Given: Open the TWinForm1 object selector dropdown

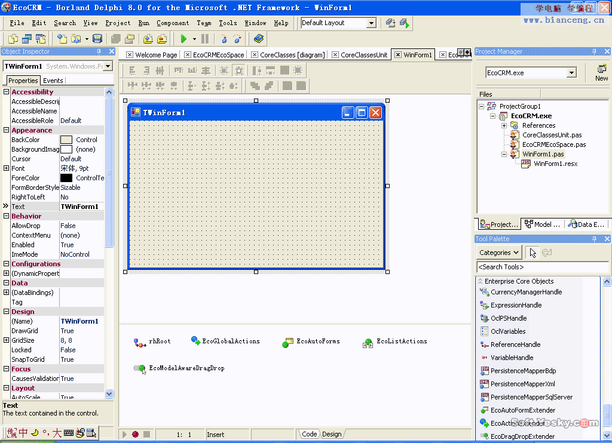Looking at the screenshot, I should click(108, 66).
